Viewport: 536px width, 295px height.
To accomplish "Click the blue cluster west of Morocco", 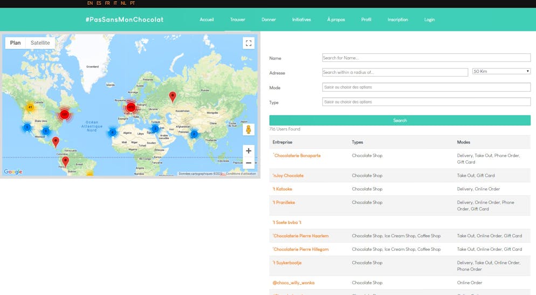I will click(x=113, y=132).
